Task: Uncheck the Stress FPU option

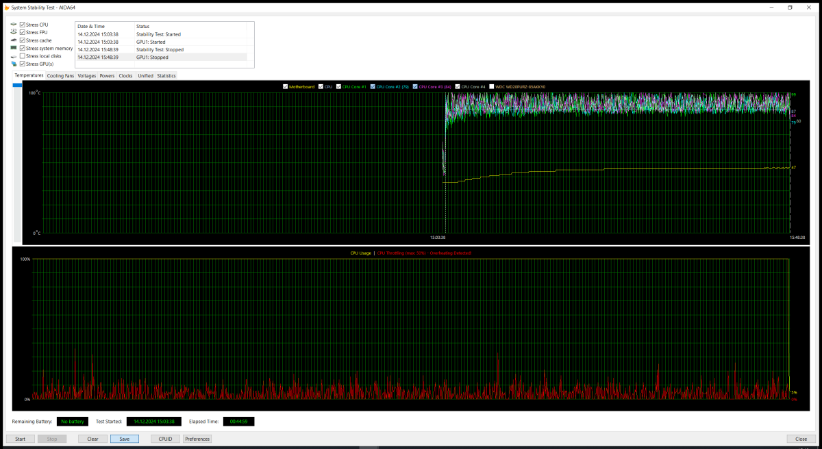Action: [23, 32]
